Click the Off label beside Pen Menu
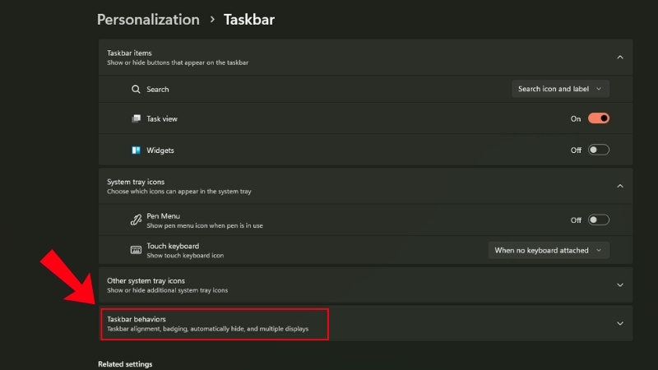The image size is (658, 370). point(576,220)
